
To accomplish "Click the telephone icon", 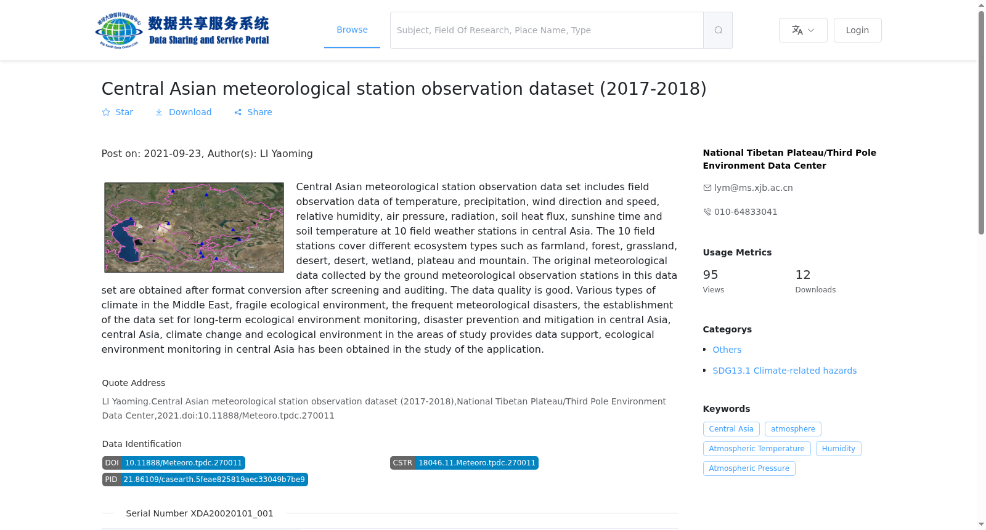I will pos(707,212).
